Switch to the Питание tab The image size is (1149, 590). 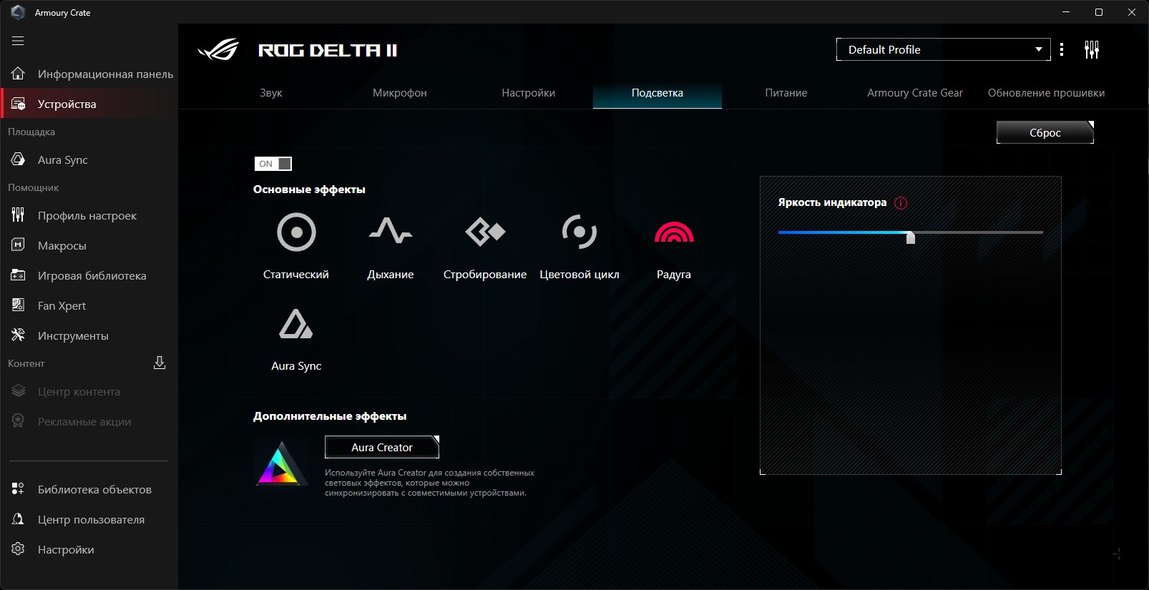click(786, 93)
